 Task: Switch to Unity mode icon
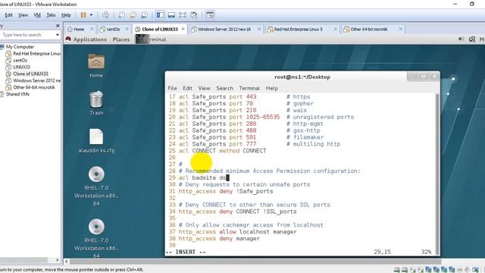pos(194,15)
